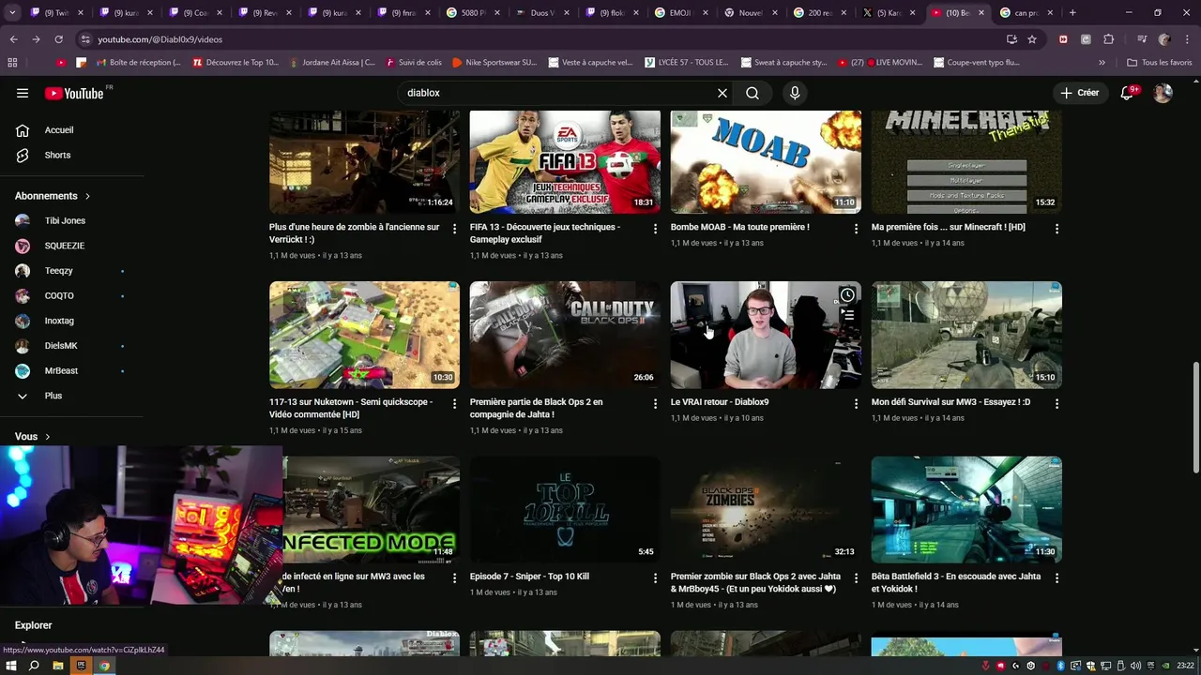Image resolution: width=1201 pixels, height=675 pixels.
Task: Play the FIFA 13 thumbnail
Action: 565,161
